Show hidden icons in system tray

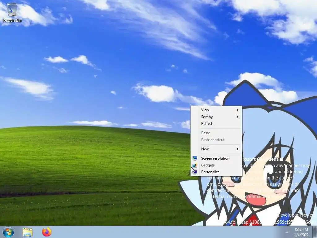point(287,232)
